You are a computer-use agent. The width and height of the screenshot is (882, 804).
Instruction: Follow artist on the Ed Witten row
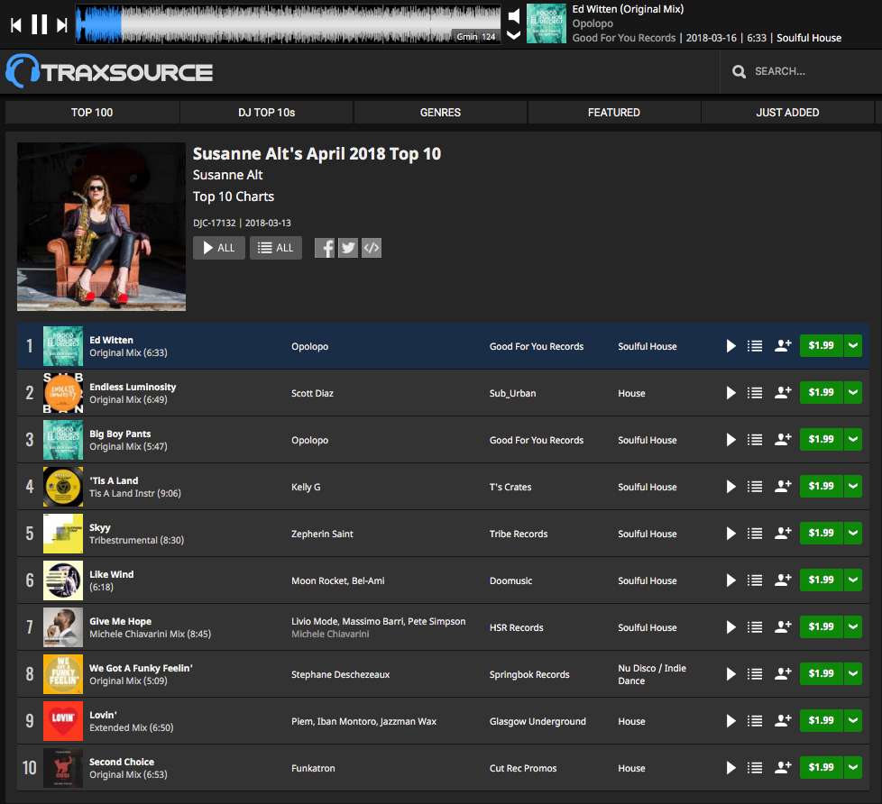click(x=783, y=346)
